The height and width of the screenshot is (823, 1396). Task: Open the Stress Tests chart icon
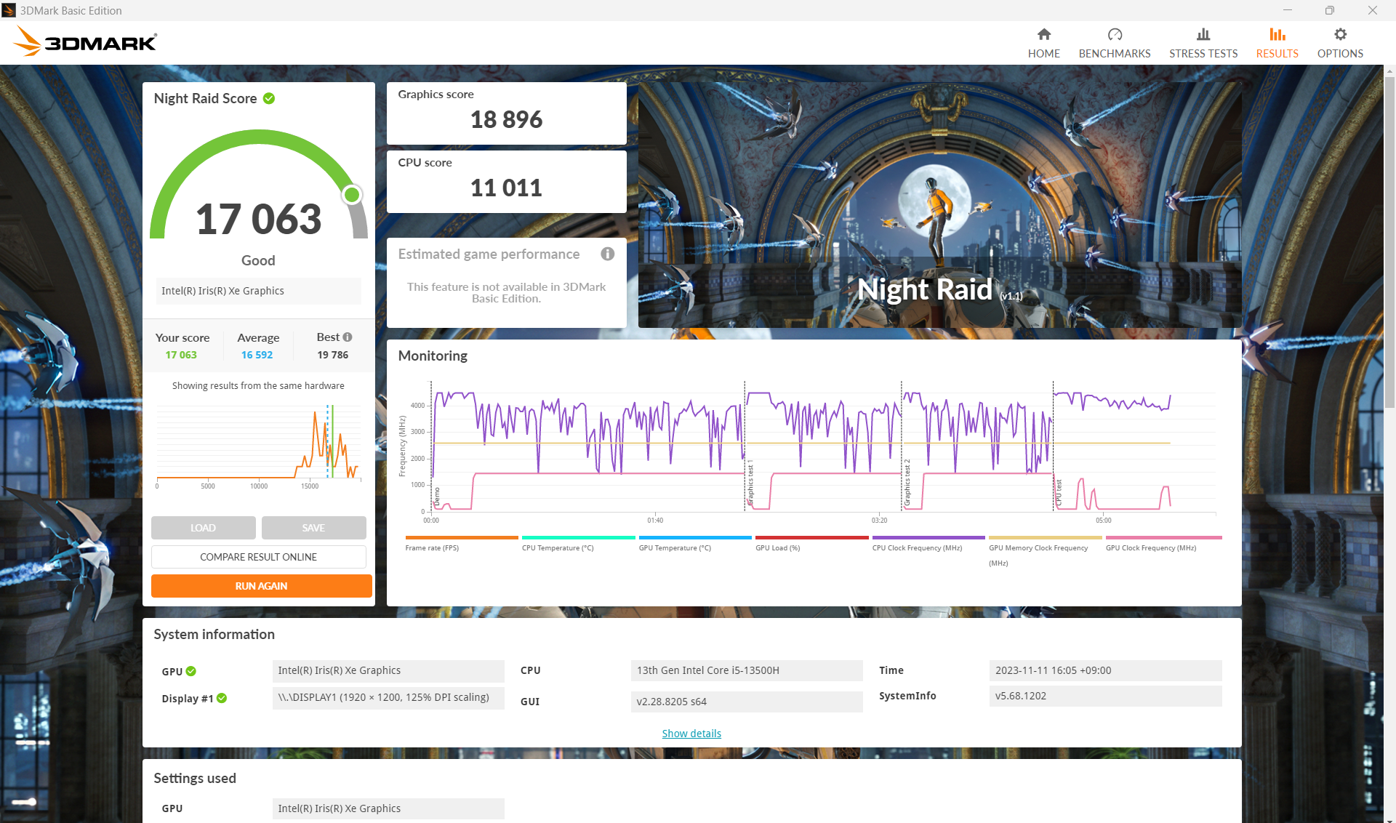(x=1203, y=34)
